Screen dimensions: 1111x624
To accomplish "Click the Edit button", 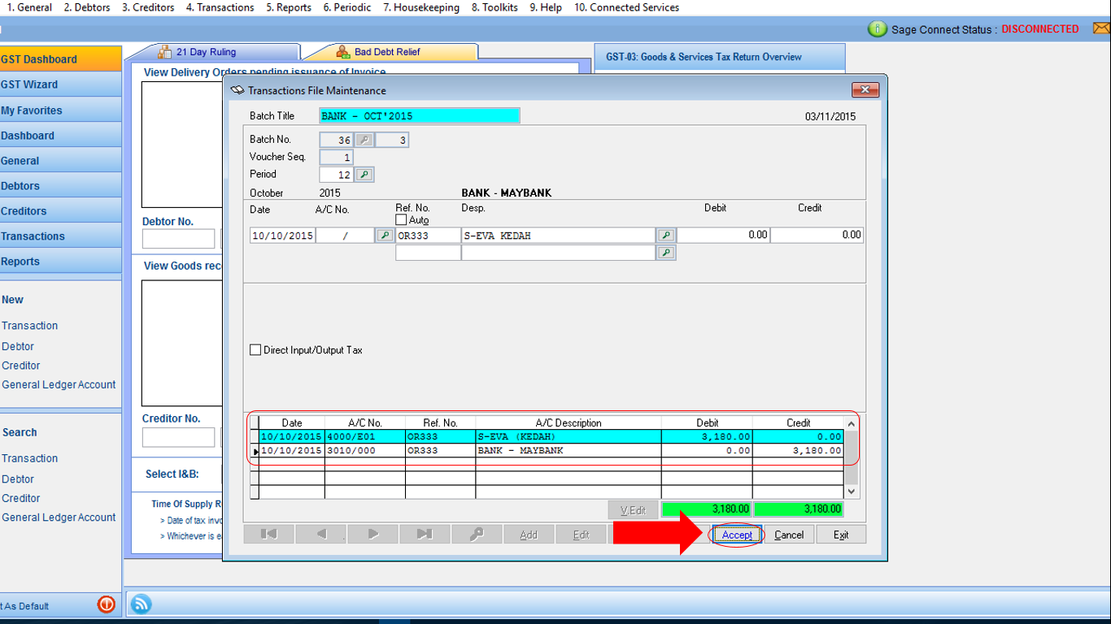I will [x=581, y=535].
